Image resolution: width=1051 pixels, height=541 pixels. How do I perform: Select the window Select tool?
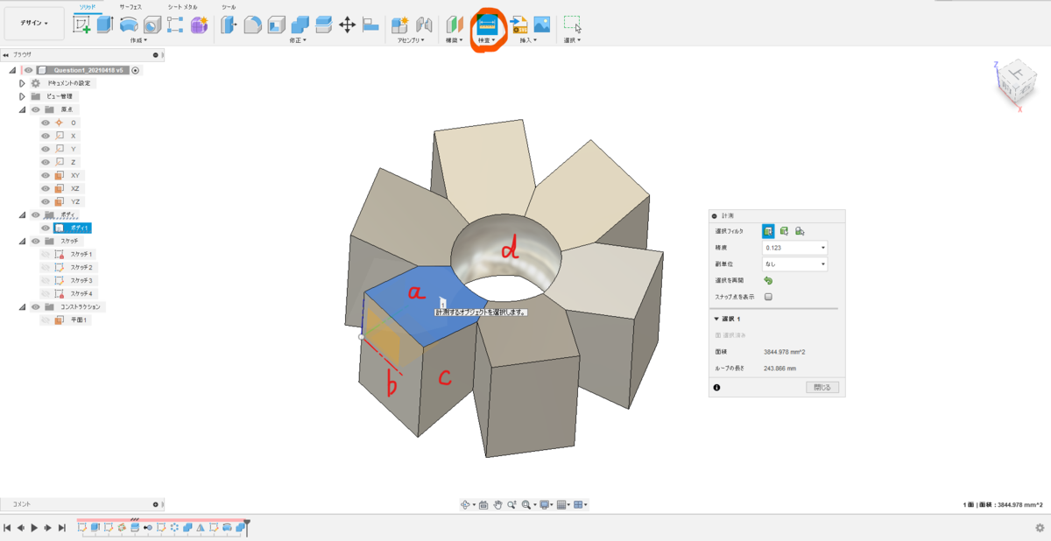[572, 25]
